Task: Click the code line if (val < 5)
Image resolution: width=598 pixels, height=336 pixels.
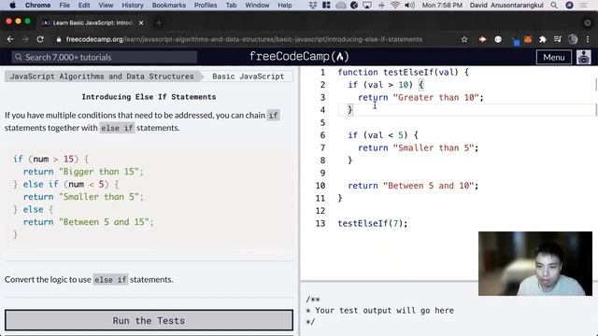Action: coord(383,134)
